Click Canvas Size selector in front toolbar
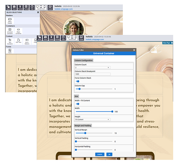Image resolution: width=183 pixels, height=164 pixels. [72, 38]
